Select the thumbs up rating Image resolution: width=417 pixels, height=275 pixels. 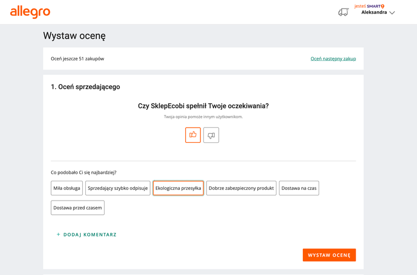point(193,135)
